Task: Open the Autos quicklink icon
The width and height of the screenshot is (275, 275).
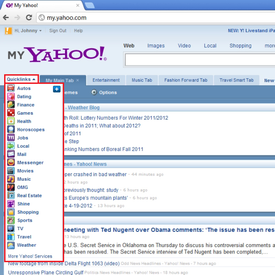Action: pyautogui.click(x=11, y=88)
